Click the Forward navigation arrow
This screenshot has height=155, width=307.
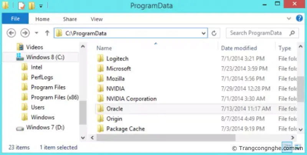click(x=25, y=33)
